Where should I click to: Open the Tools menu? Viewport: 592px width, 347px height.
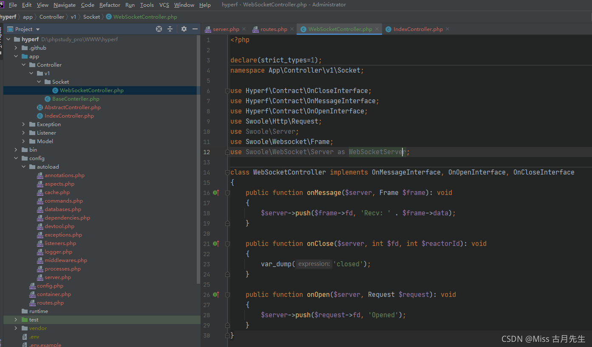point(147,5)
